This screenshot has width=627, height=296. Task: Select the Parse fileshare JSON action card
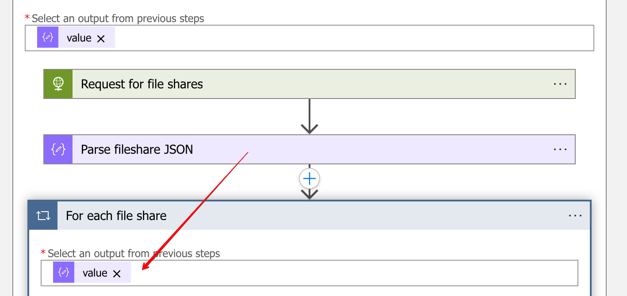[x=310, y=149]
